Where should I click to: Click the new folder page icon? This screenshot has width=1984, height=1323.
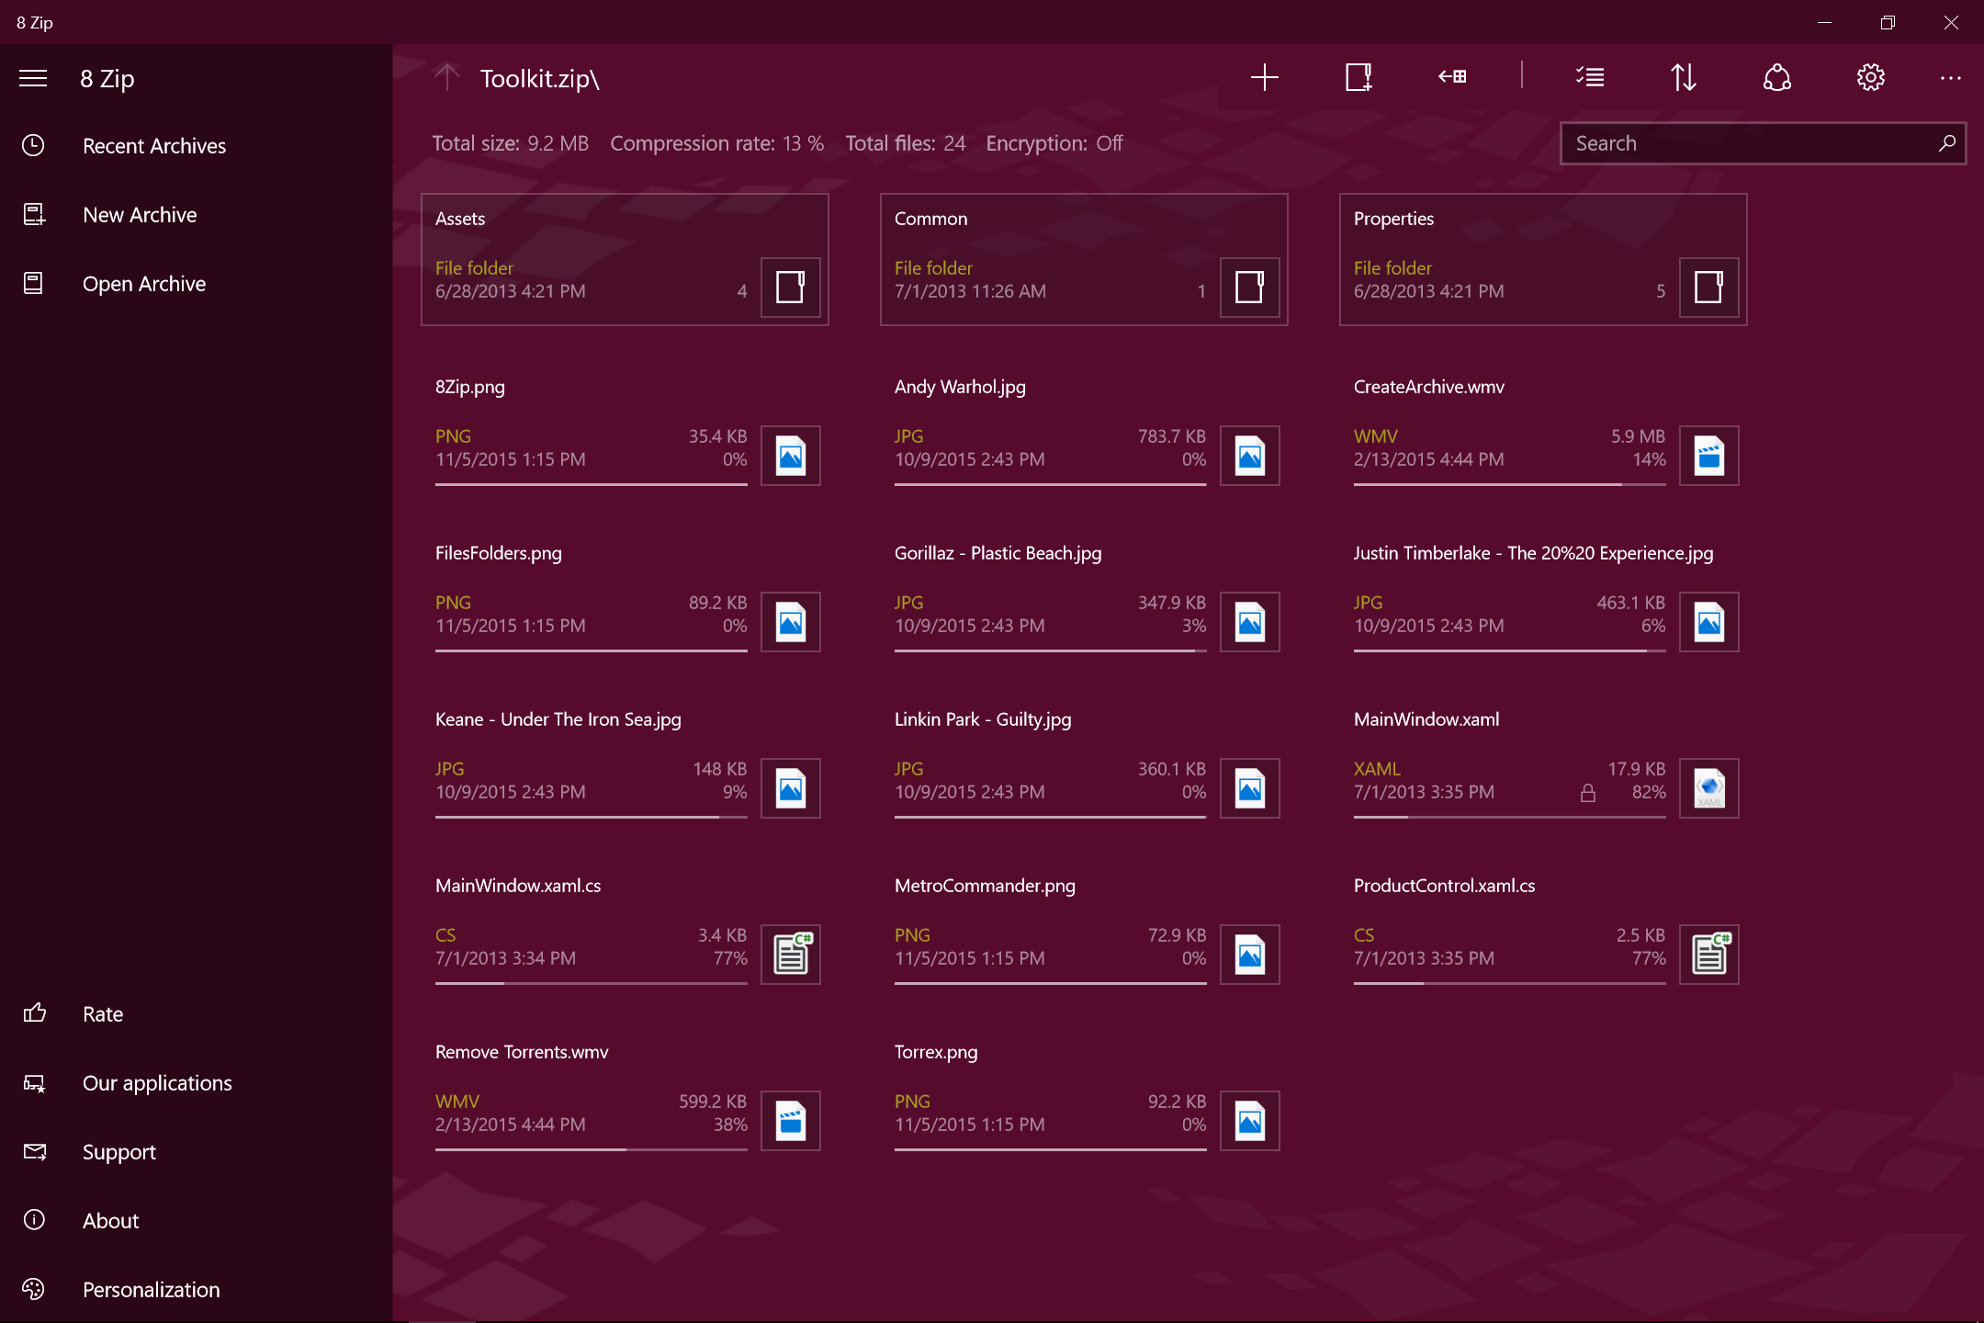click(x=1358, y=77)
